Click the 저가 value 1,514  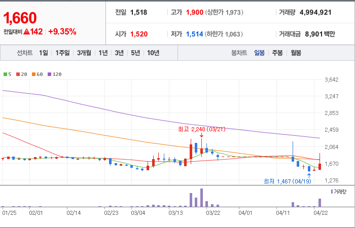pos(194,34)
